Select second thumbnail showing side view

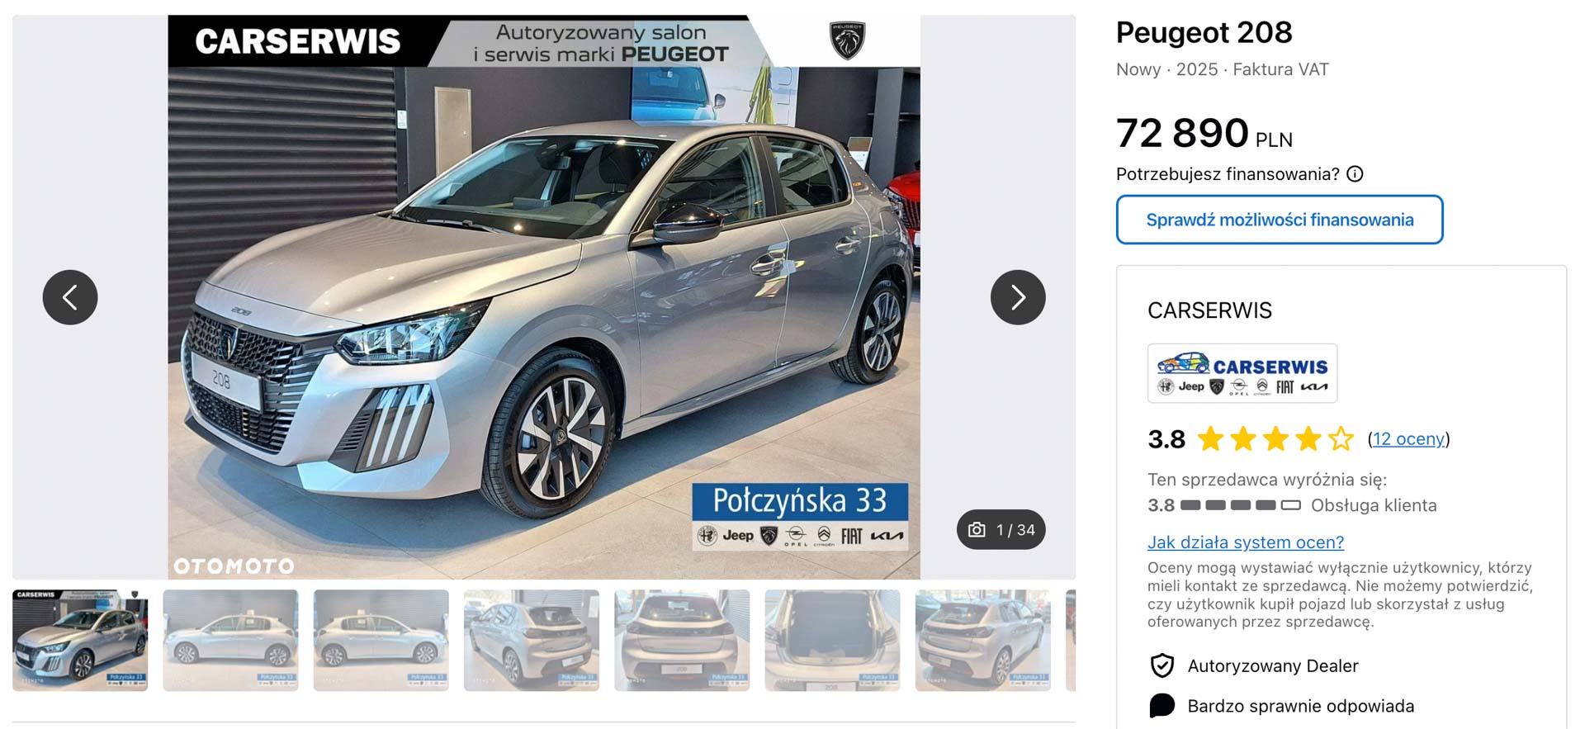230,640
